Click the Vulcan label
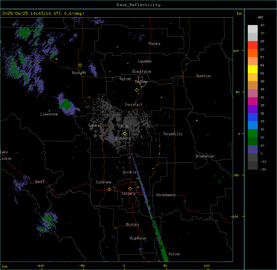Screen dimensions: 277x270 click(x=174, y=254)
